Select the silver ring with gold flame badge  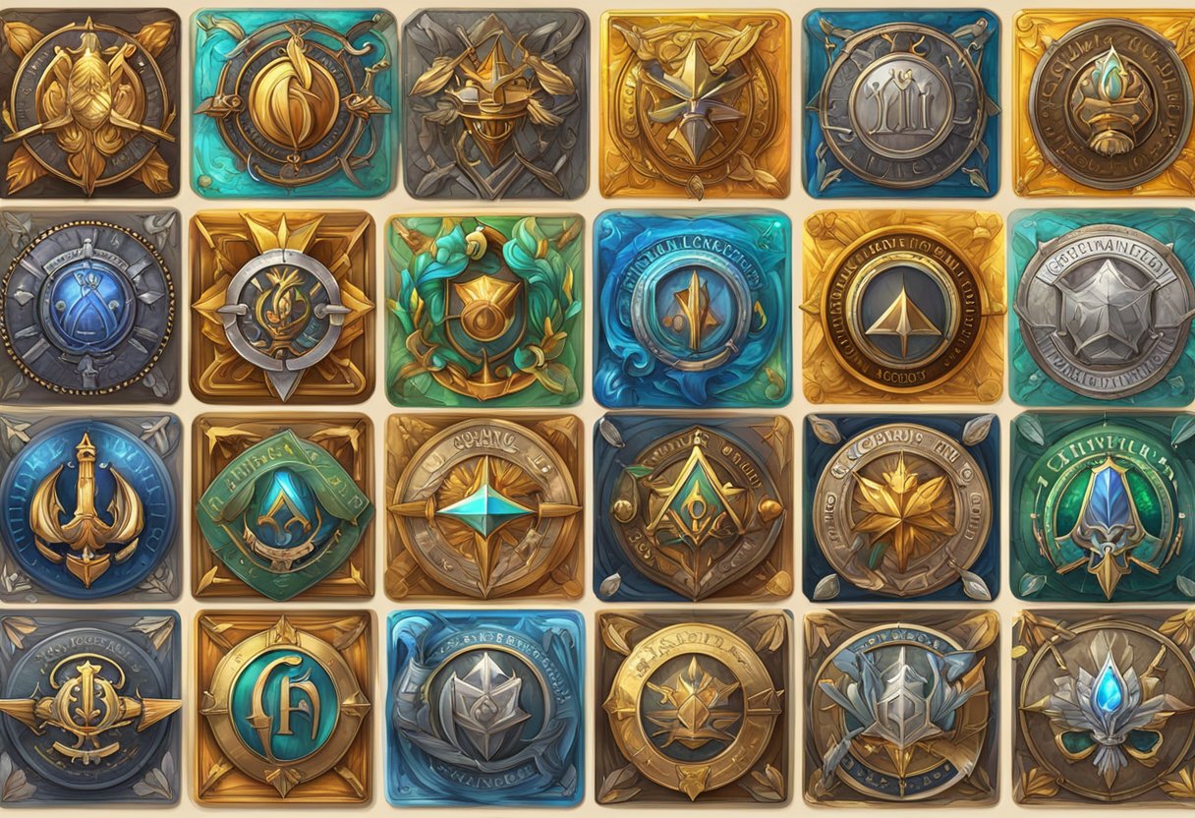pos(283,307)
